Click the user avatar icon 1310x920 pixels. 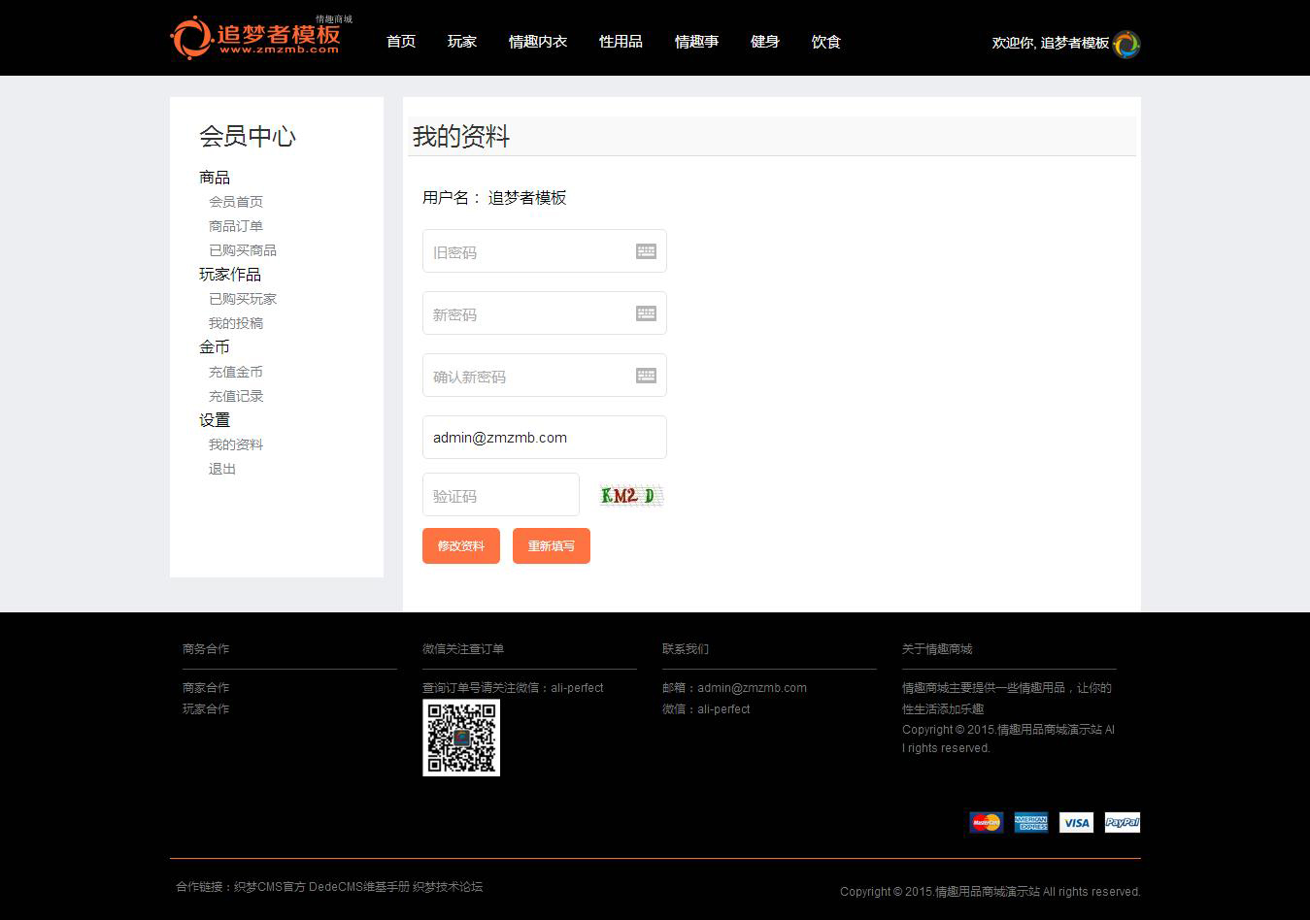[1126, 44]
